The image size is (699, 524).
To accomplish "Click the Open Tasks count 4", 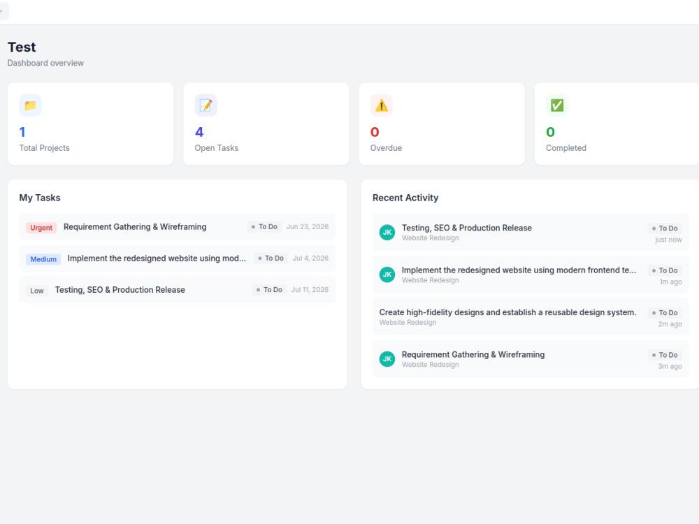I will click(199, 132).
